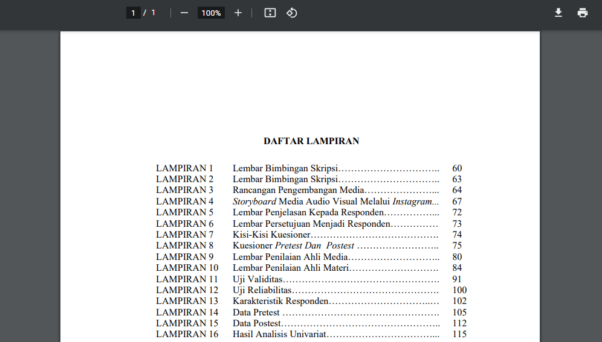This screenshot has width=602, height=342.
Task: Click the 100% zoom level field
Action: [211, 13]
